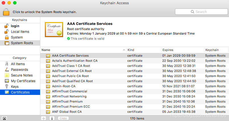
Task: Click the padlock icon to unlock System Roots
Action: 6,12
